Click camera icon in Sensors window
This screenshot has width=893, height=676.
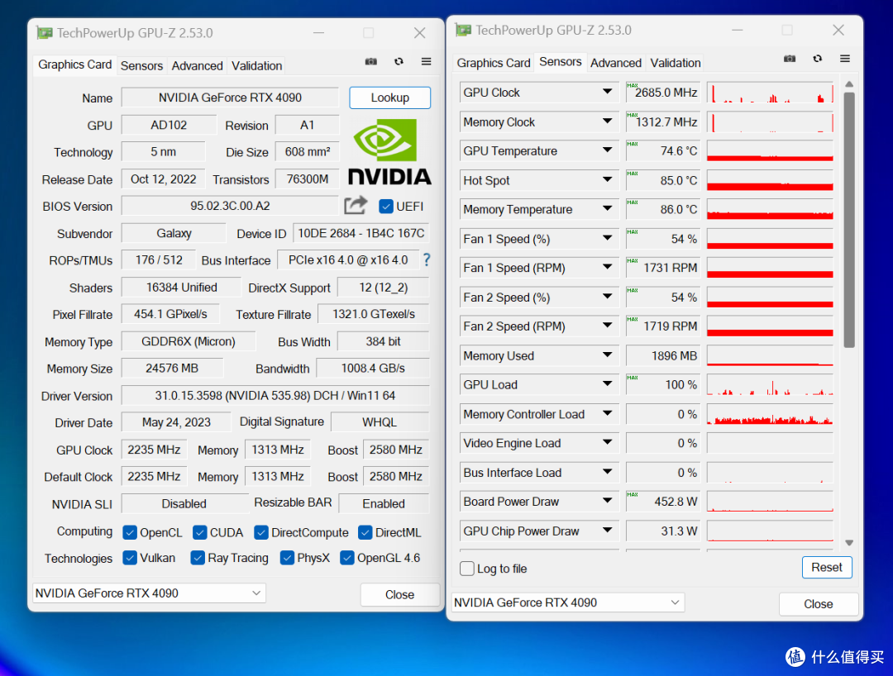790,59
